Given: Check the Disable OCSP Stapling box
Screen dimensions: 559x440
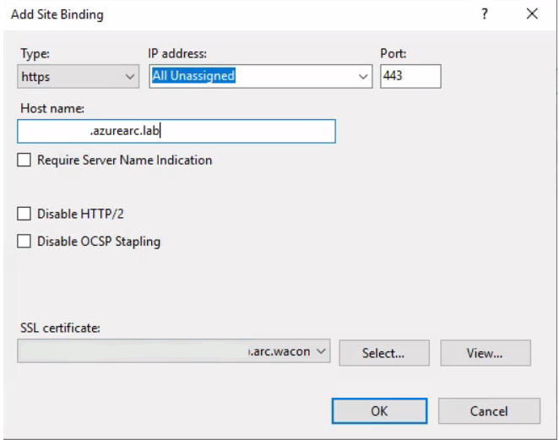Looking at the screenshot, I should coord(24,242).
